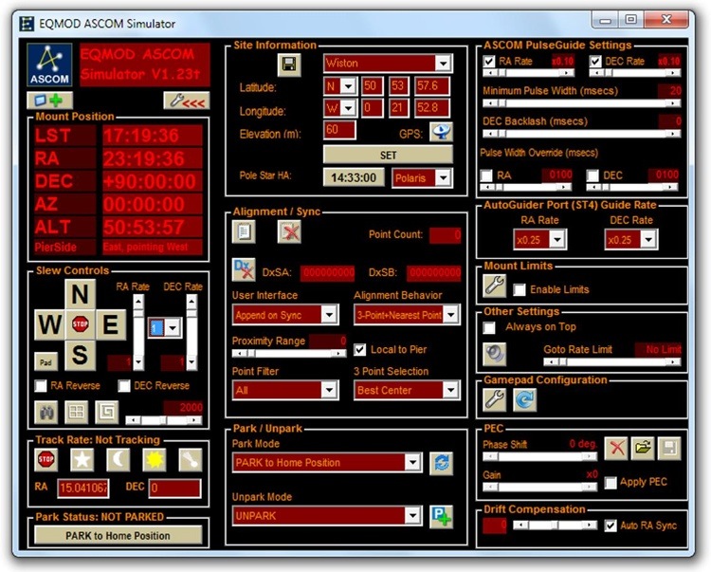Start spiral search icon

tap(106, 413)
